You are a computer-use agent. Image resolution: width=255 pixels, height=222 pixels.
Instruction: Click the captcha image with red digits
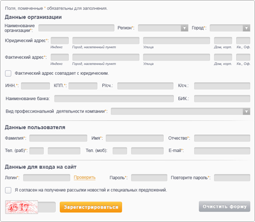tap(22, 207)
